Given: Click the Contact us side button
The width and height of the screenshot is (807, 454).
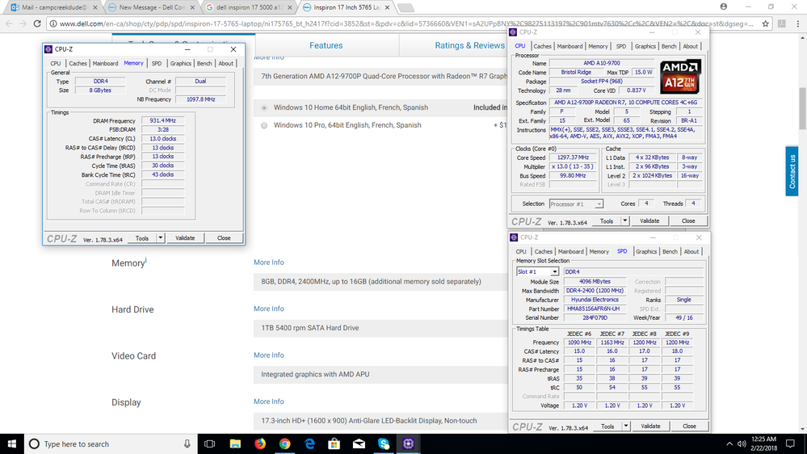Looking at the screenshot, I should point(792,171).
